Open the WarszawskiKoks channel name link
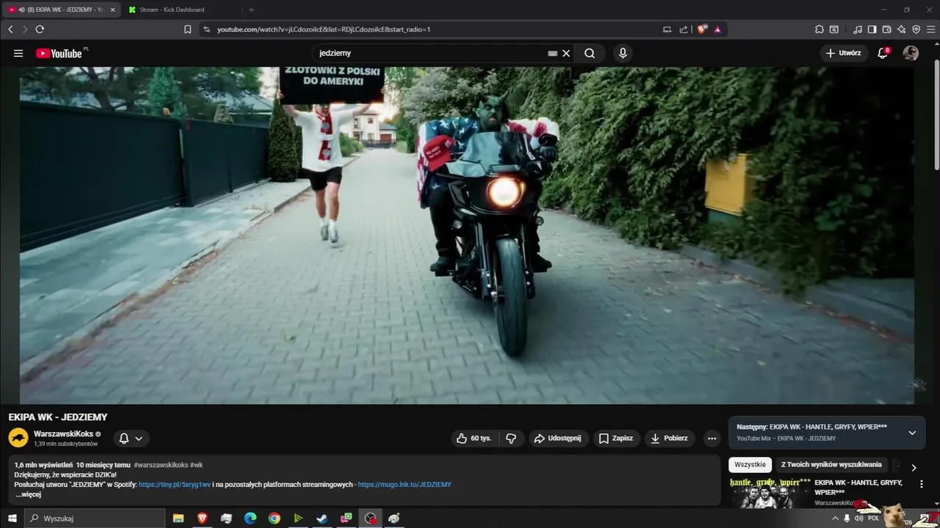The image size is (940, 528). 63,434
